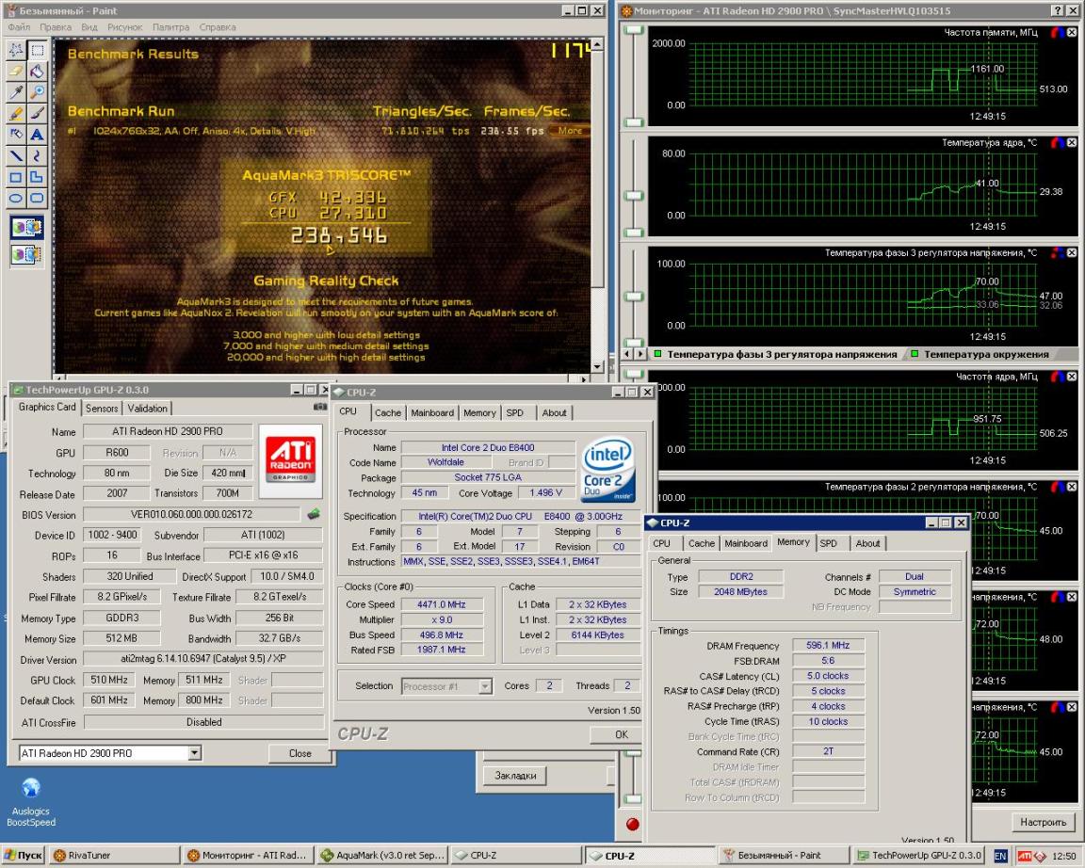Open the Правка menu in Paint

click(56, 27)
